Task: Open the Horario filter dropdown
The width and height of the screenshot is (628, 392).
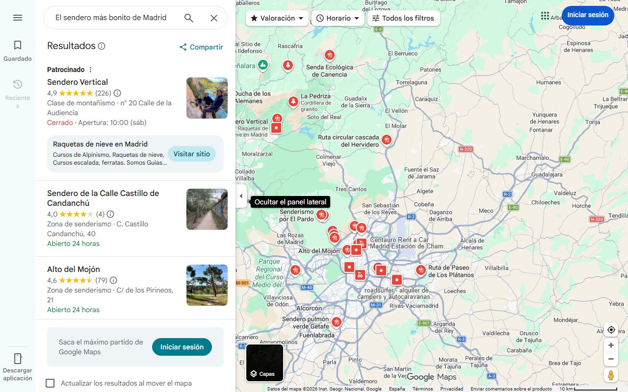Action: click(338, 18)
